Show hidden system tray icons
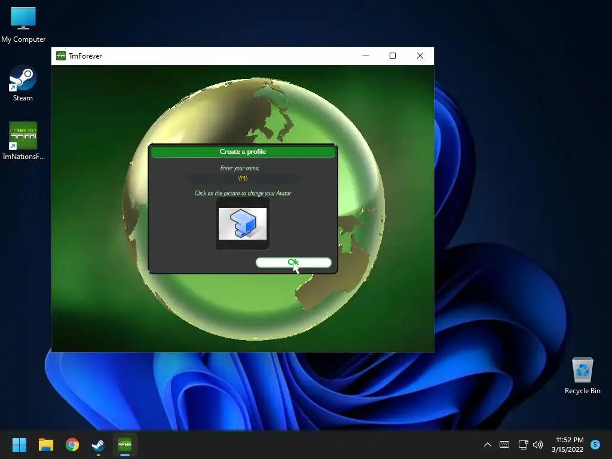The height and width of the screenshot is (459, 612). [x=488, y=445]
